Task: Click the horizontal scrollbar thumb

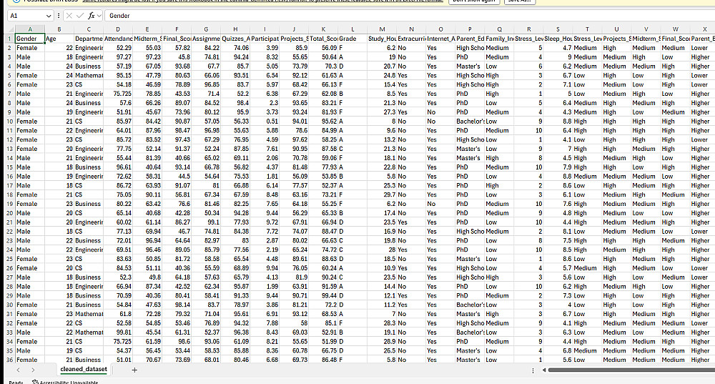Action: pos(631,370)
